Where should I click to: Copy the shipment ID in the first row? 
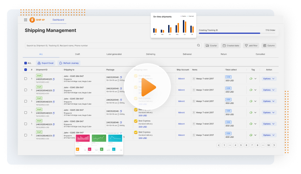coord(54,79)
